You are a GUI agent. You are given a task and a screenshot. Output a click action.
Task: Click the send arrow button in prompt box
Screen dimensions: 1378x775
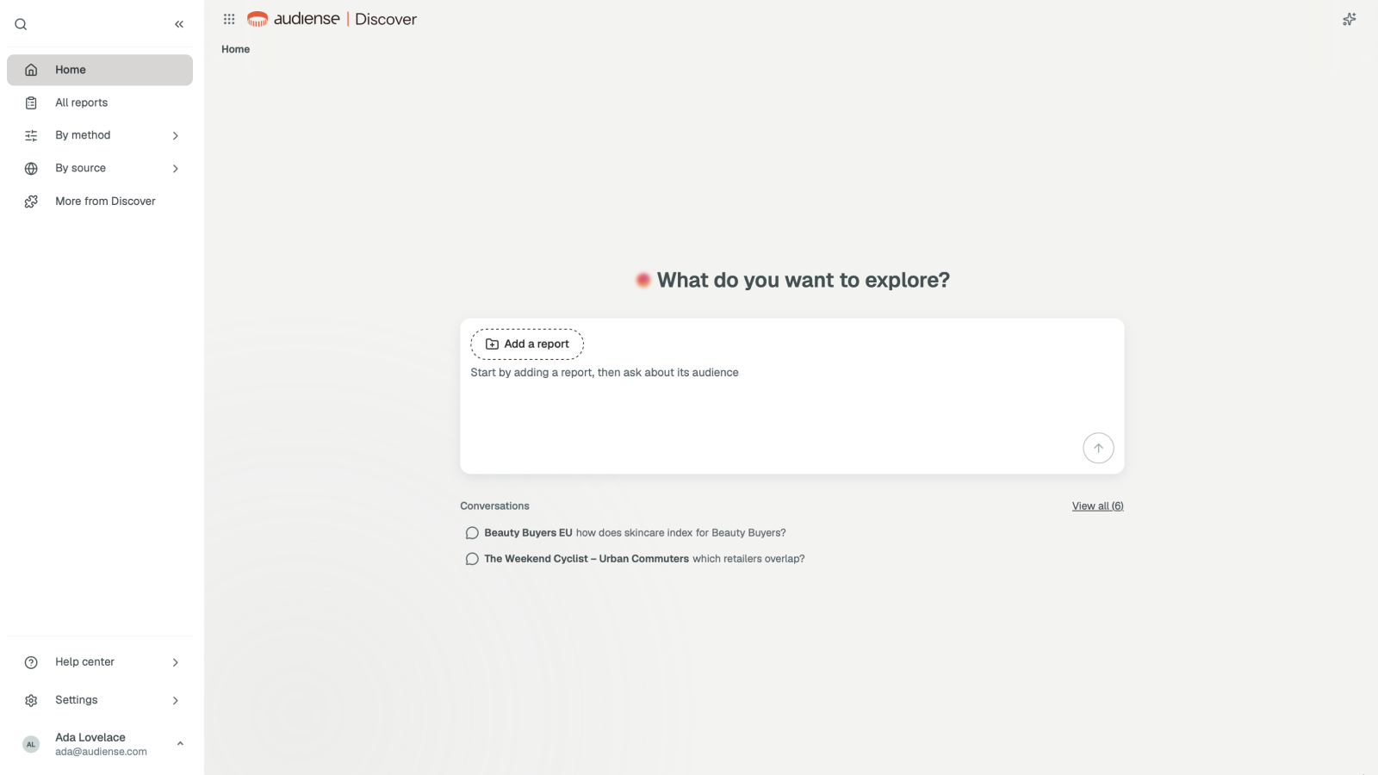(1098, 448)
